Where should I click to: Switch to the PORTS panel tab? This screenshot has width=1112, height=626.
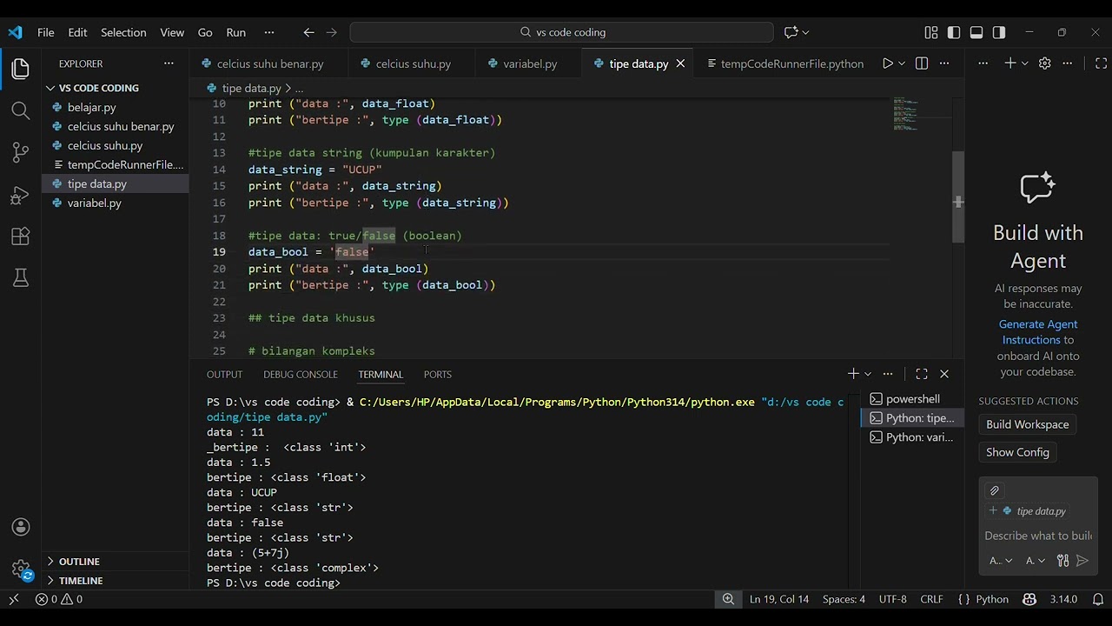click(438, 374)
